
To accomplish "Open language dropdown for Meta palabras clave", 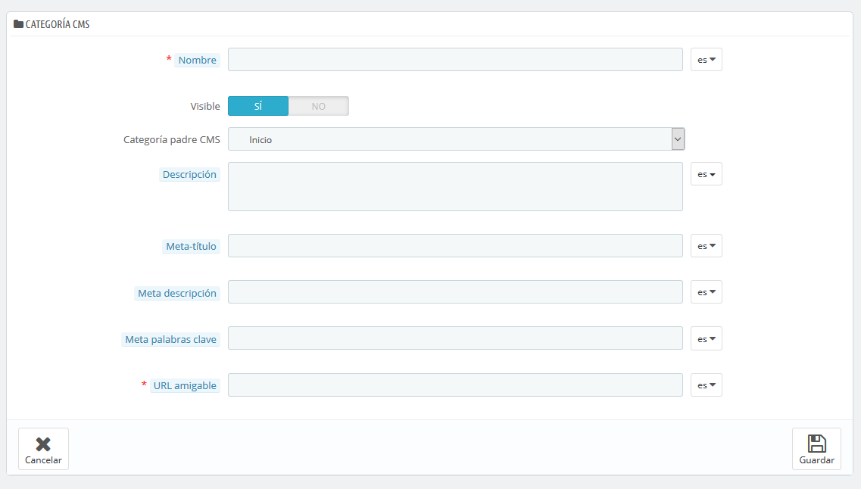I will pyautogui.click(x=706, y=339).
